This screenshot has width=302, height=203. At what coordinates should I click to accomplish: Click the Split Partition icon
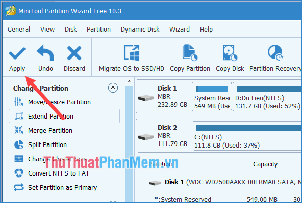click(x=19, y=144)
